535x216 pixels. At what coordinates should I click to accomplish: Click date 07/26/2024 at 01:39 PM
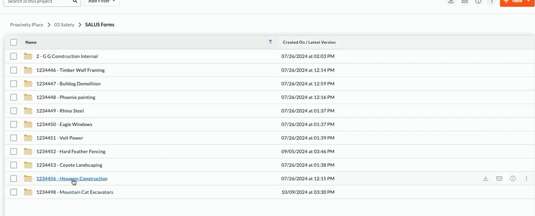pyautogui.click(x=308, y=138)
